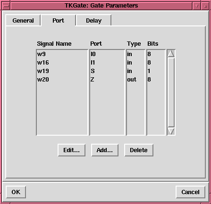Click the scrollbar up arrow
This screenshot has height=204, width=211.
coord(171,54)
